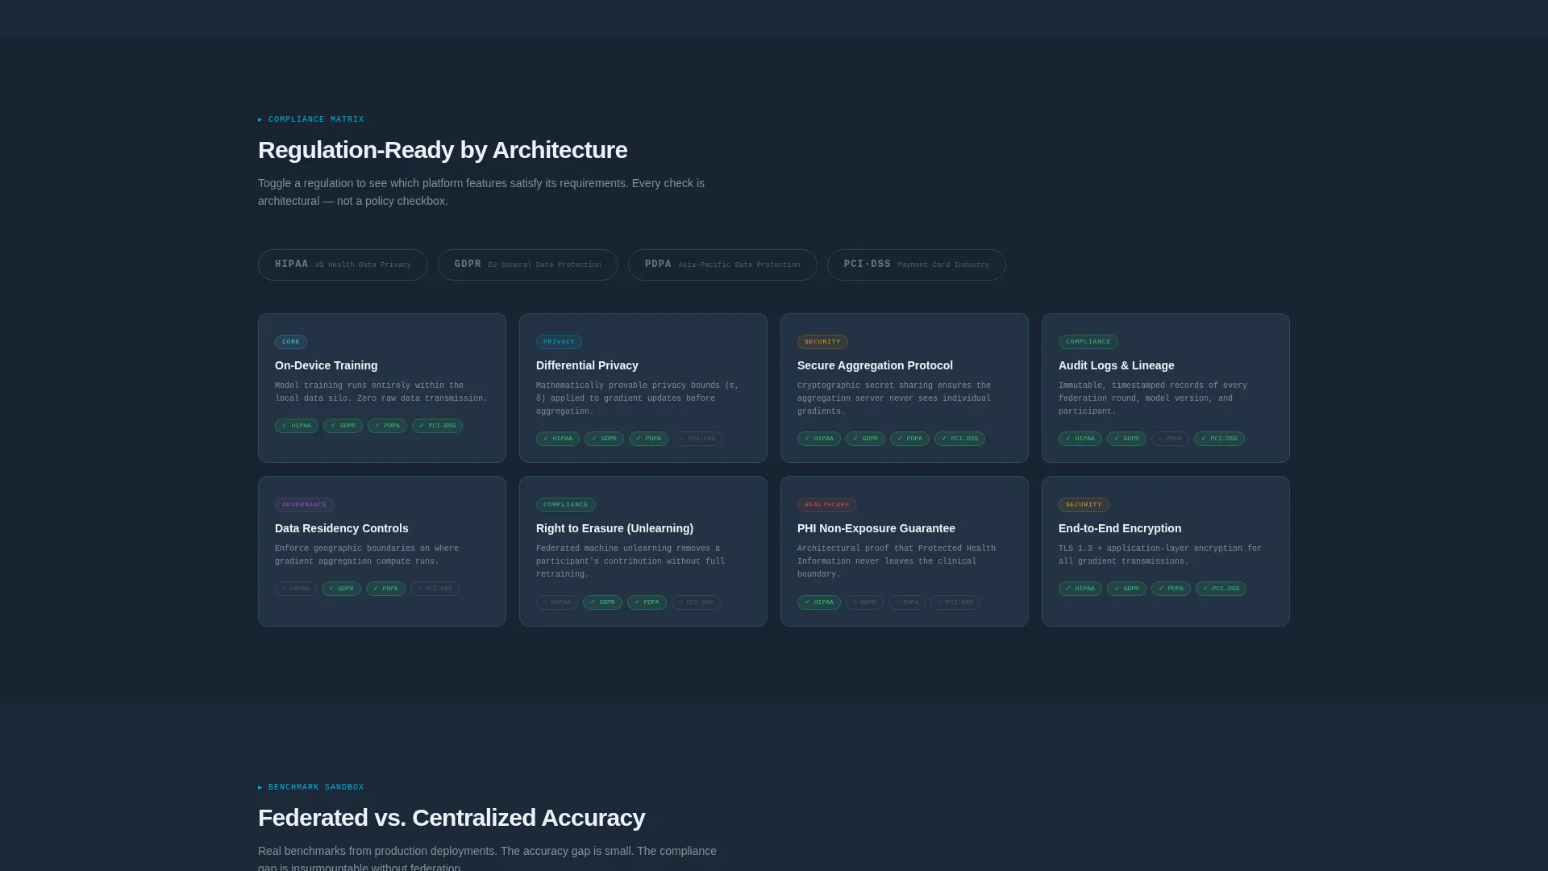
Task: Click the PRIVACY tag on Differential Privacy
Action: pos(559,342)
